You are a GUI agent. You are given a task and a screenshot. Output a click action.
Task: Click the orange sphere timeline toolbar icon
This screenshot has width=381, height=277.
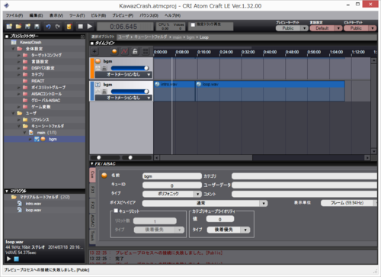[114, 51]
